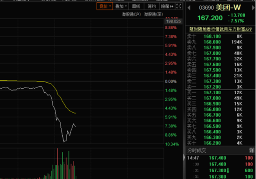Select 买六 bid row 166.600
Screen dimensions: 256x179
pos(220,121)
